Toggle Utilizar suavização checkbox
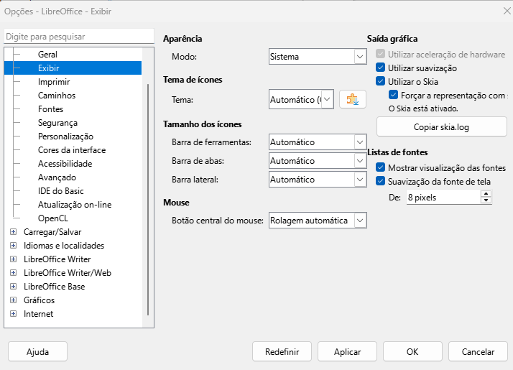The image size is (513, 370). pyautogui.click(x=380, y=68)
